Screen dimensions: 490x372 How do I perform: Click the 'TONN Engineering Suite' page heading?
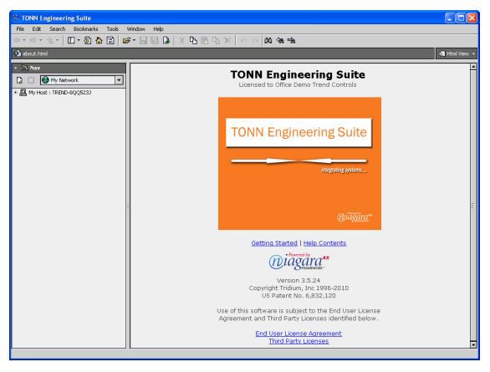click(298, 74)
